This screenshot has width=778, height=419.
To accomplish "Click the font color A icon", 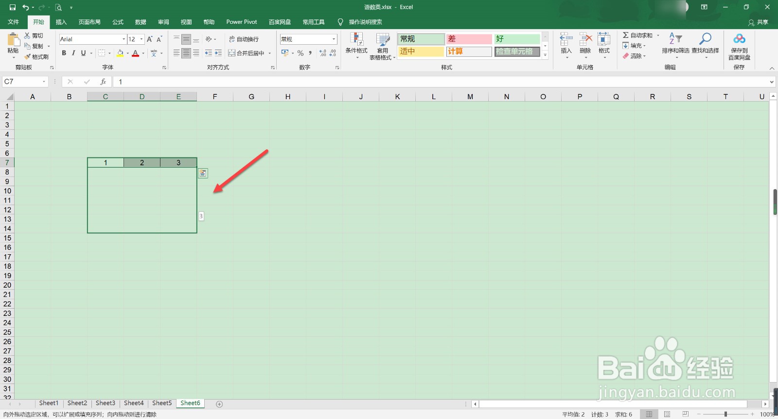I will (x=136, y=53).
